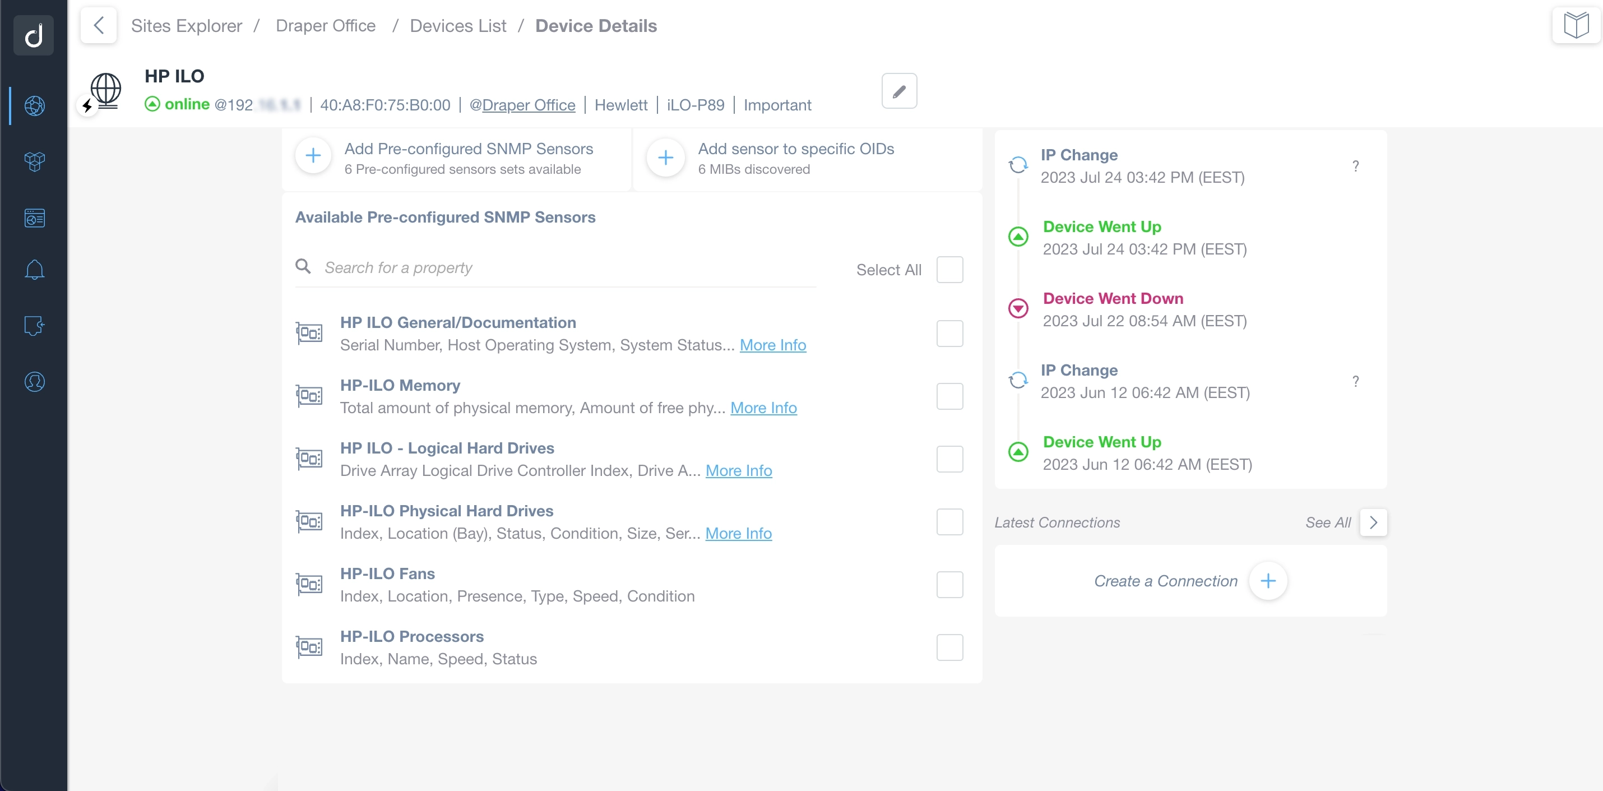Check HP ILO General/Documentation sensor box
This screenshot has width=1603, height=791.
(x=949, y=334)
